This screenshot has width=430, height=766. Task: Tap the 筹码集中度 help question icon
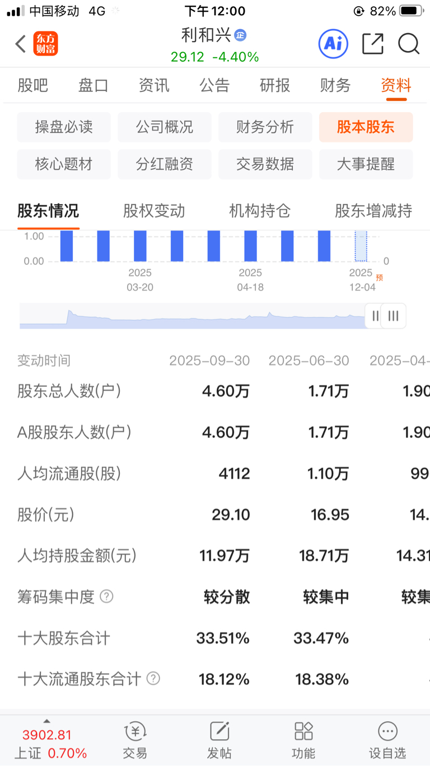(x=106, y=597)
